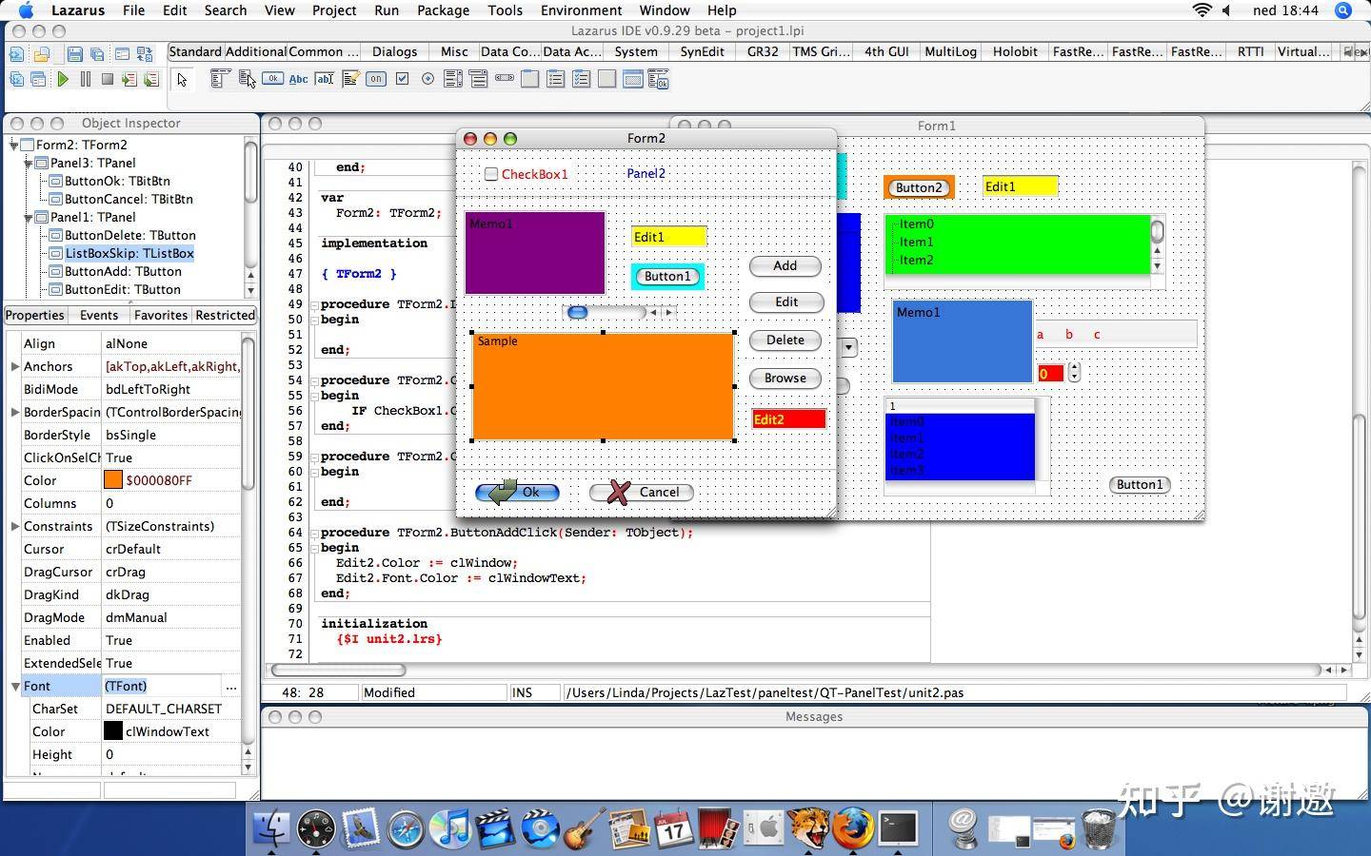Pick the TMainMenu component icon
The width and height of the screenshot is (1371, 856).
[220, 79]
